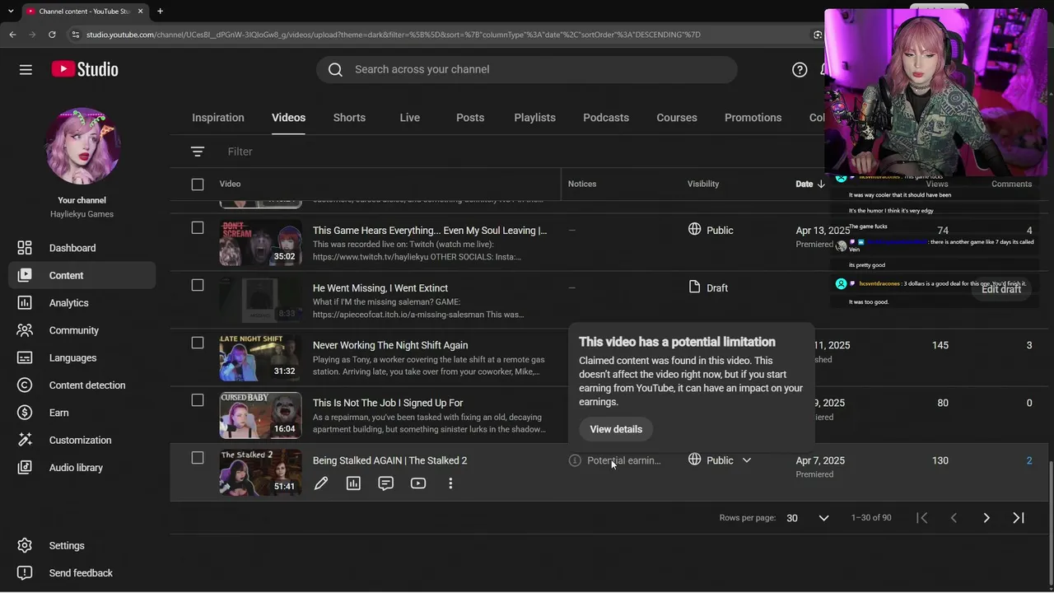Reload the page in the browser

tap(52, 35)
